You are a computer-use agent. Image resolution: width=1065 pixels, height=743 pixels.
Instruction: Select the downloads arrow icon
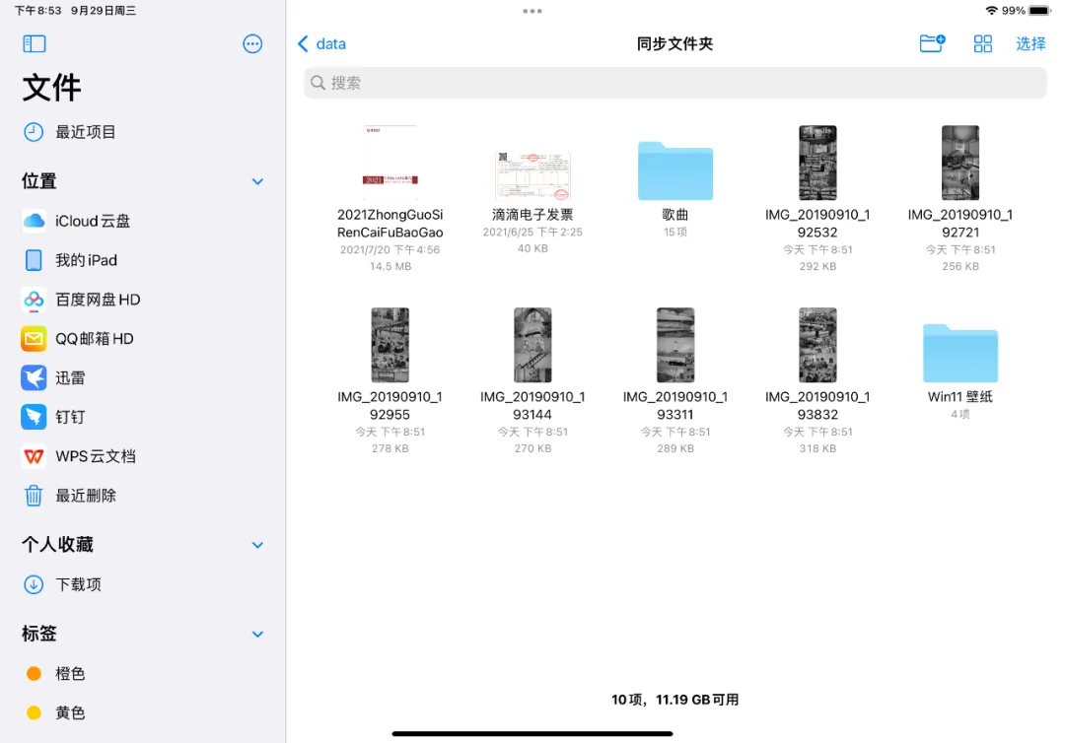click(x=34, y=585)
